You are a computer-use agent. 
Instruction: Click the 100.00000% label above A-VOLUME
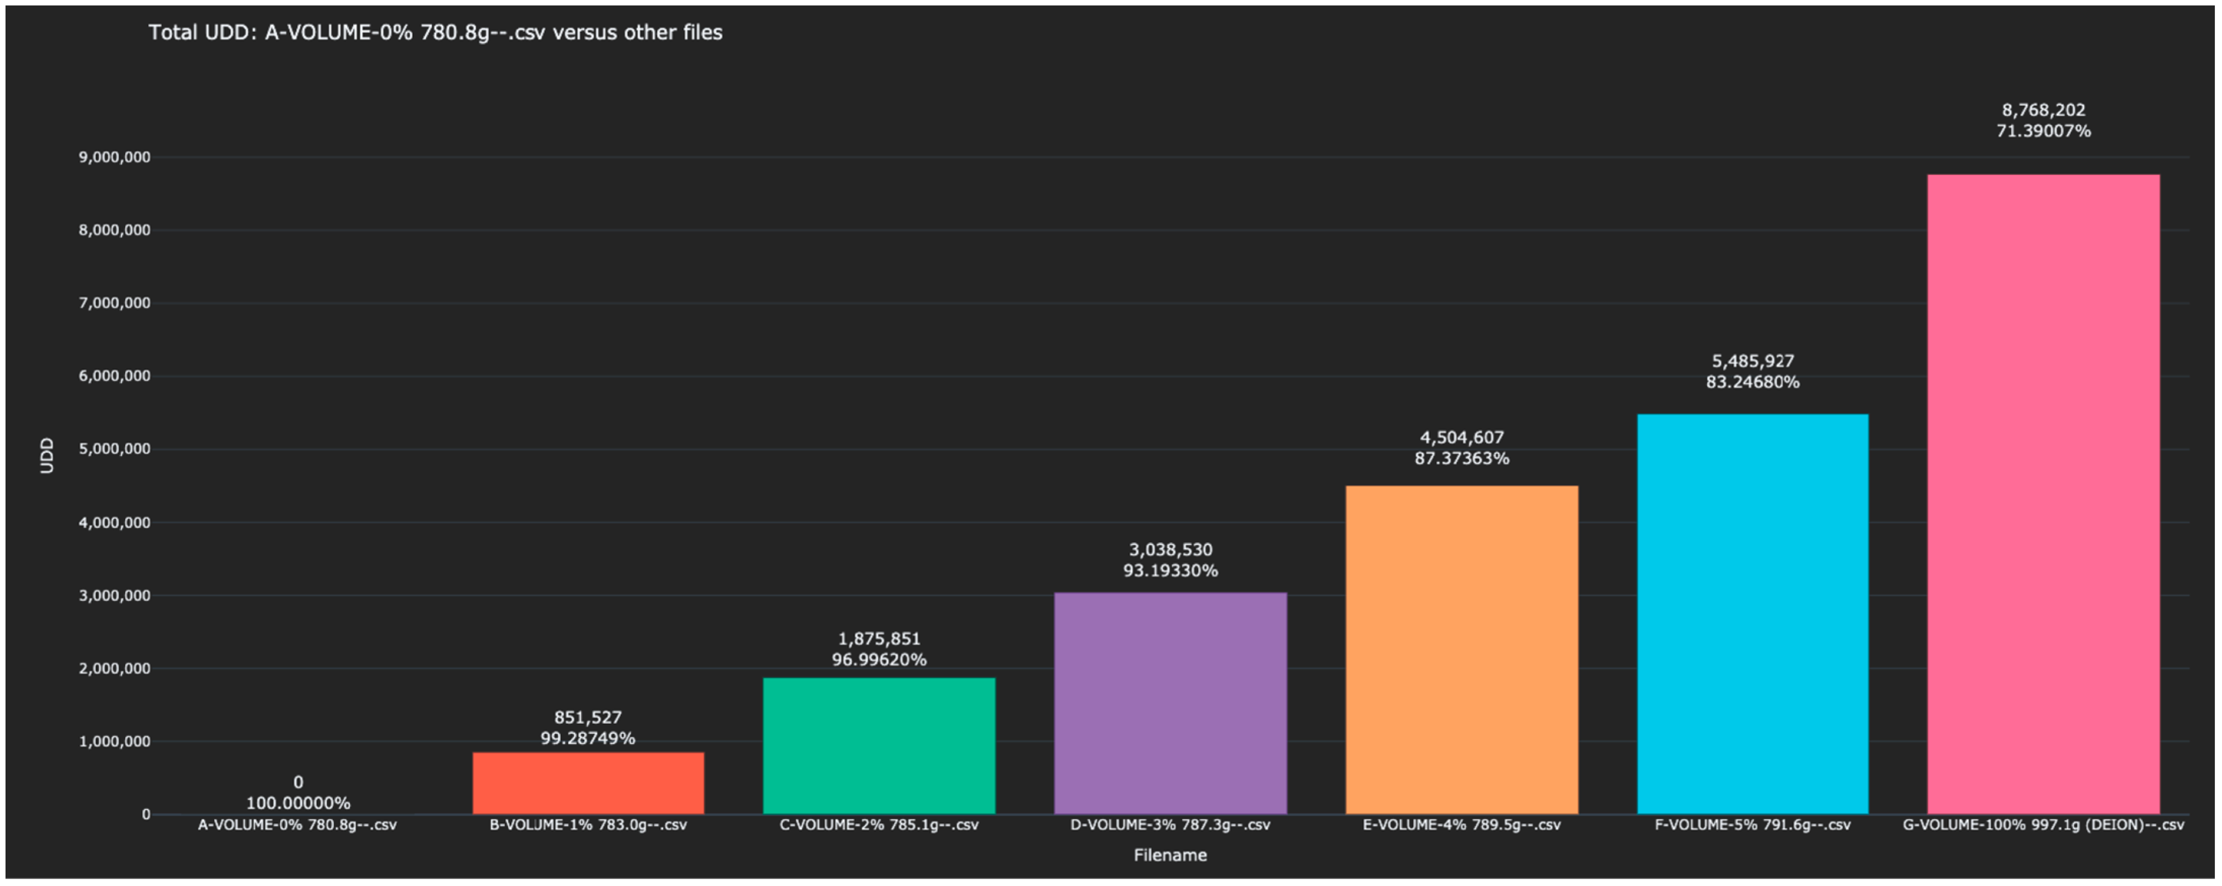[297, 803]
